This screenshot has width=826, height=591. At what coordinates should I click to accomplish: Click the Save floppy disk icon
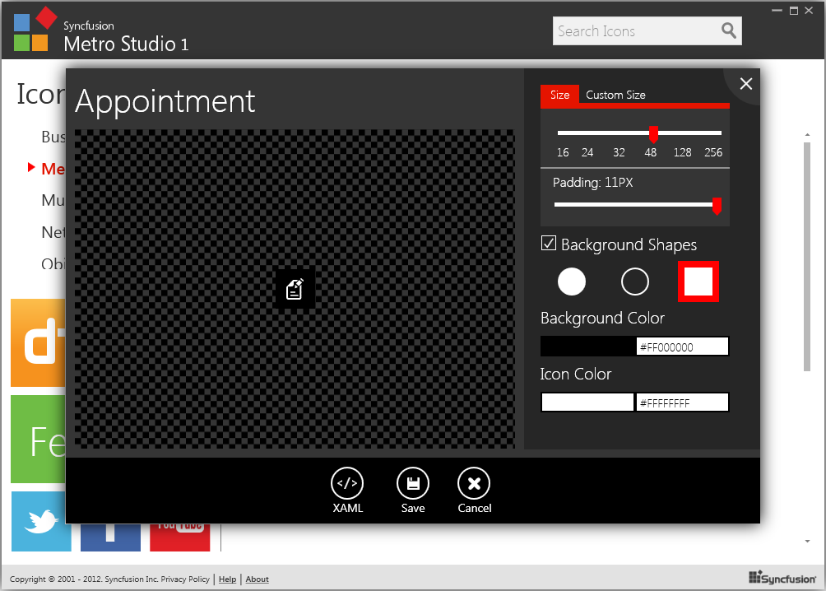(x=413, y=484)
